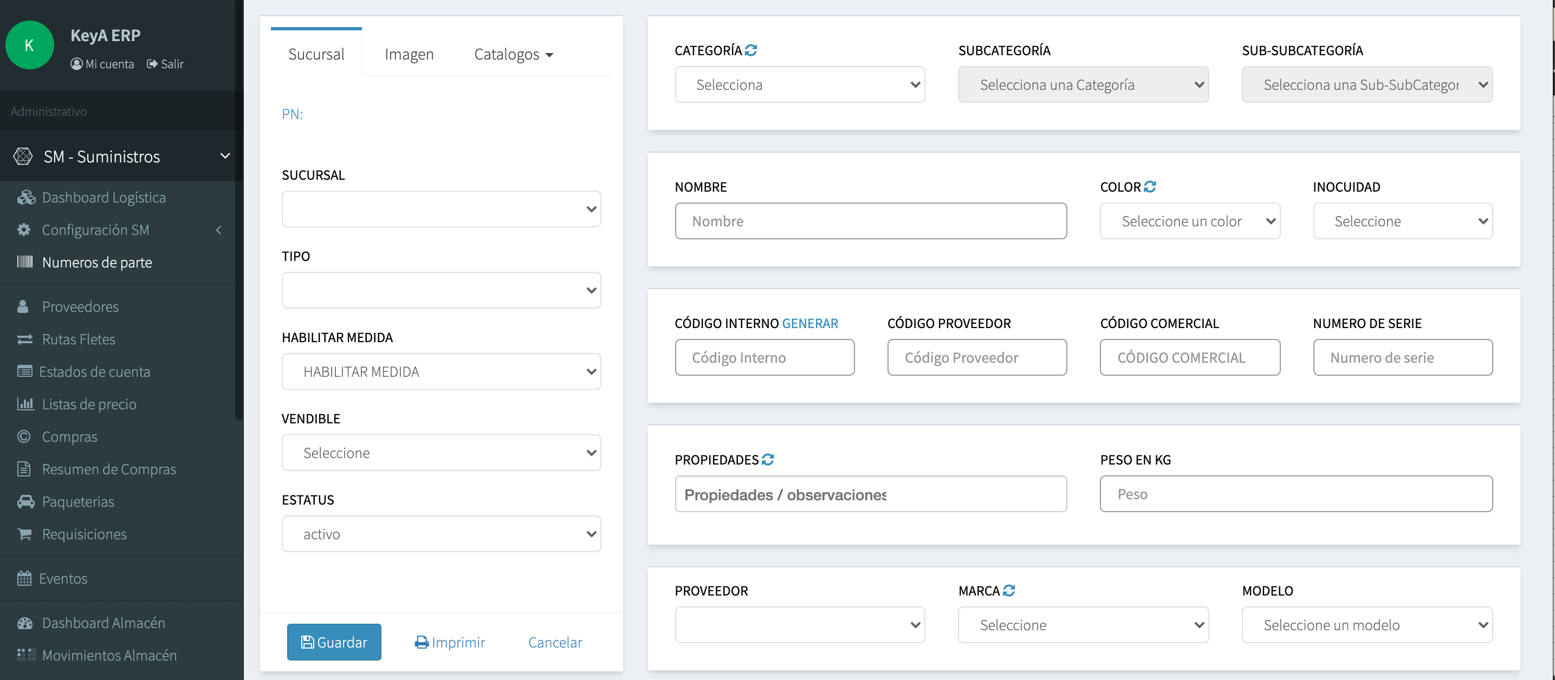
Task: Click the Paqueterias car icon
Action: [25, 501]
